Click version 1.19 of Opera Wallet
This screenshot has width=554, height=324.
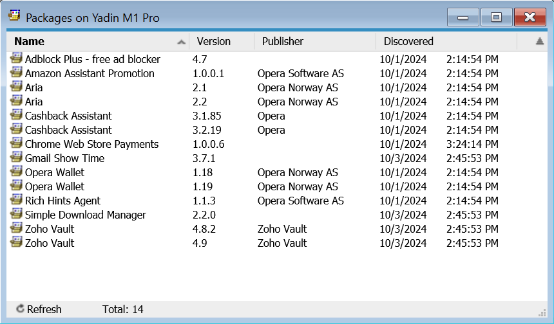click(202, 186)
